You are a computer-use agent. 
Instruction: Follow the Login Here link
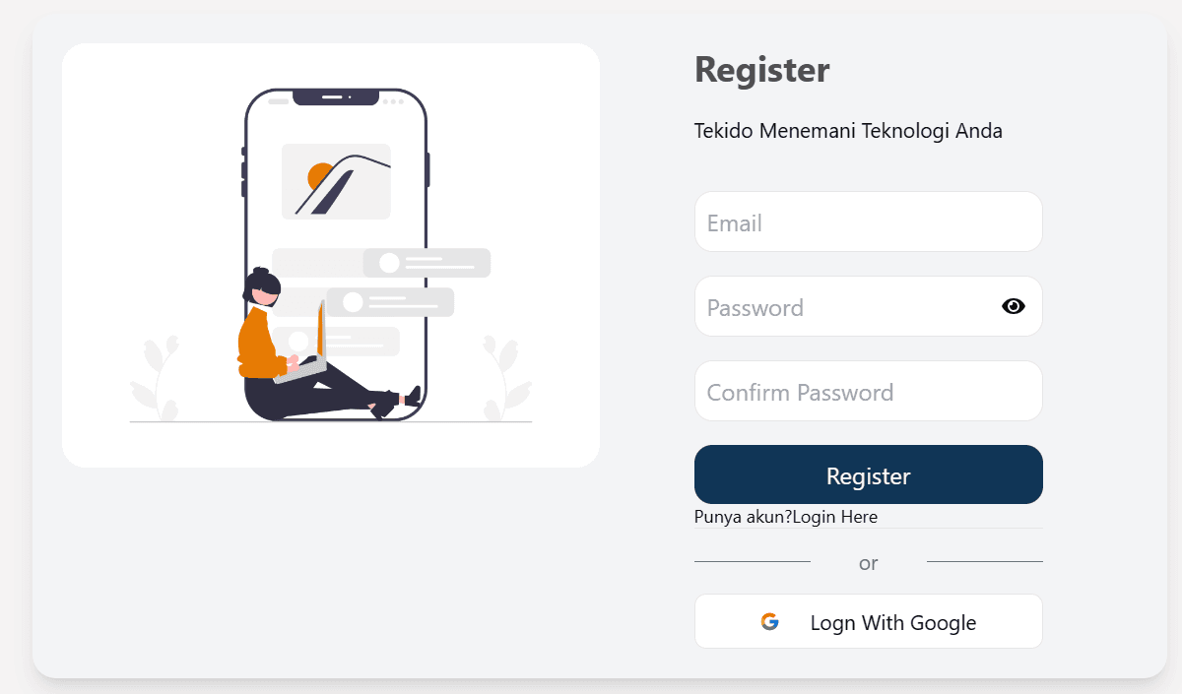tap(835, 517)
